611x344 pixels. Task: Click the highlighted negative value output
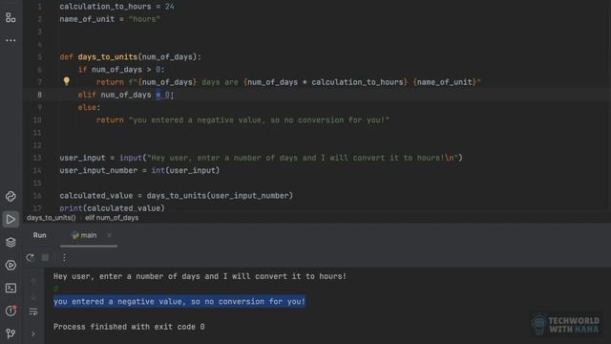point(179,302)
